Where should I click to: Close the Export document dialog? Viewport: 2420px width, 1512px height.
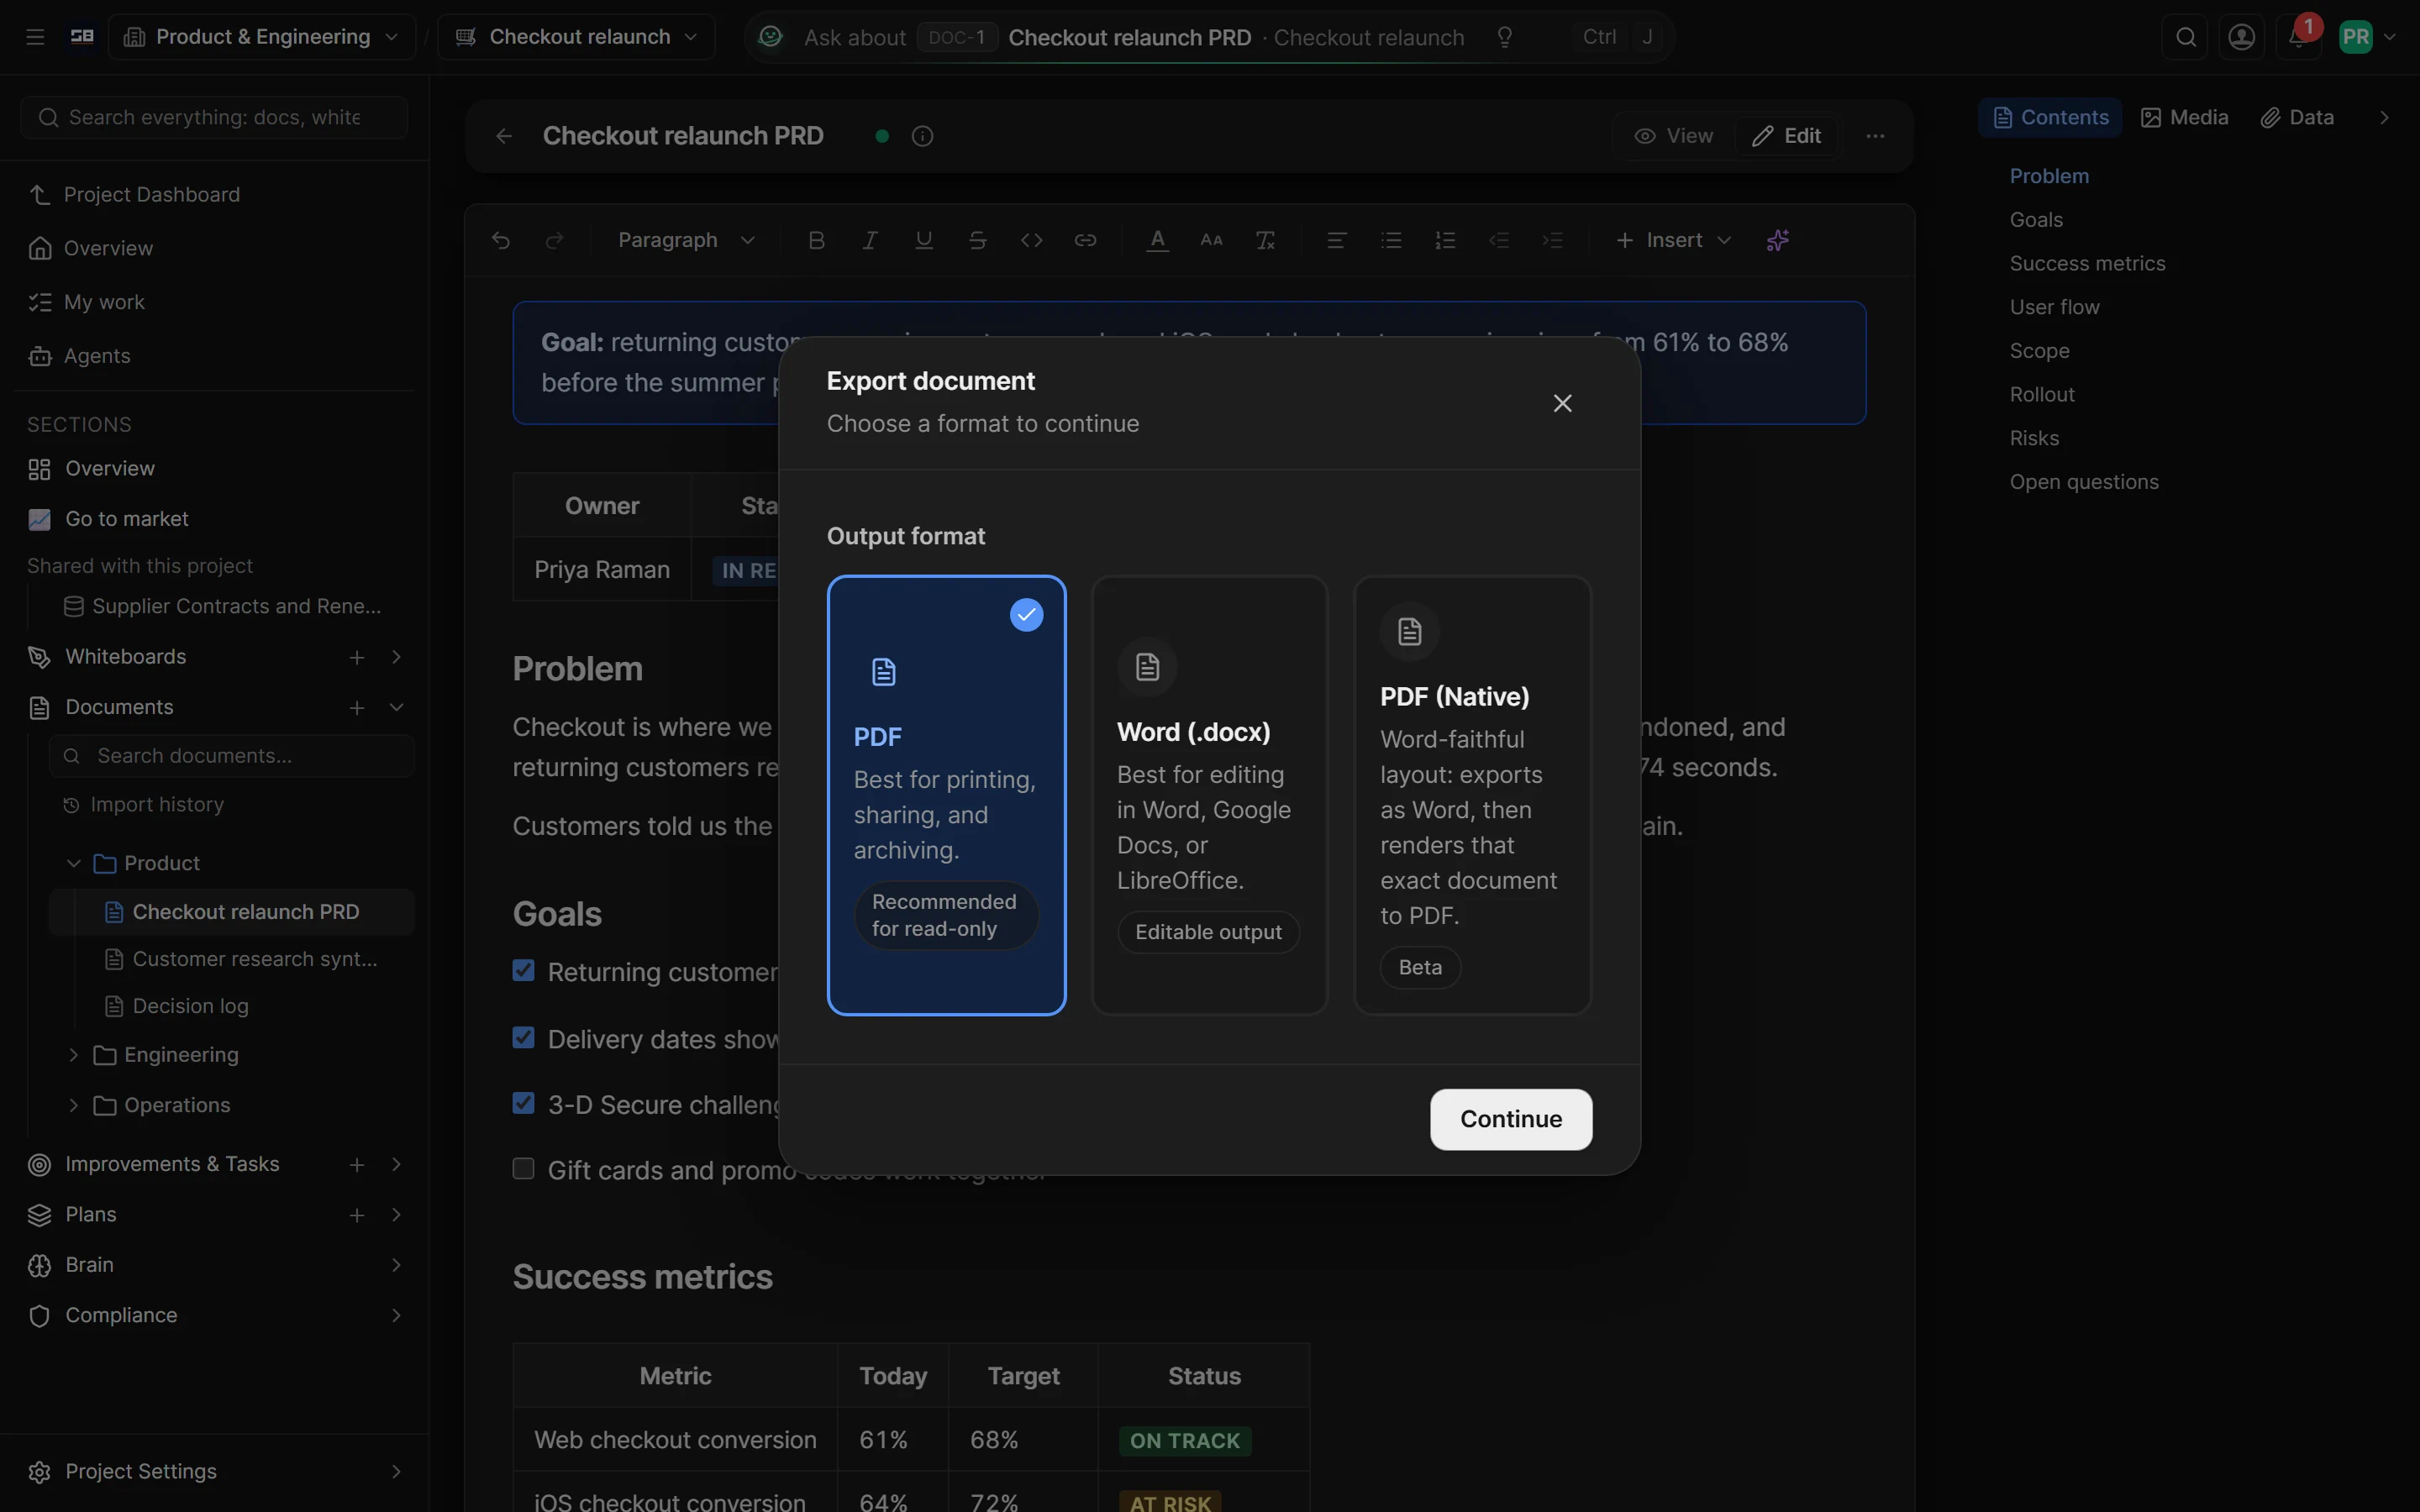pyautogui.click(x=1562, y=403)
